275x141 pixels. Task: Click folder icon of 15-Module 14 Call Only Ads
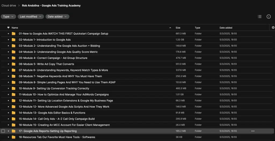[x=13, y=119]
